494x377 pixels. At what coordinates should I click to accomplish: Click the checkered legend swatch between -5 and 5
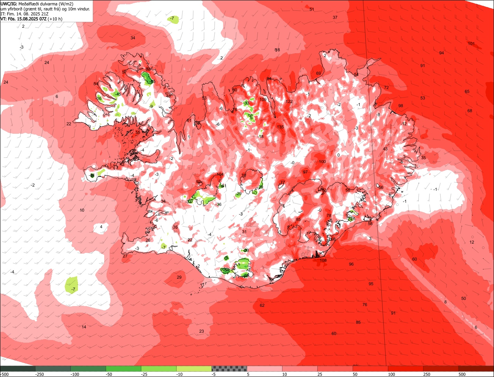click(229, 369)
